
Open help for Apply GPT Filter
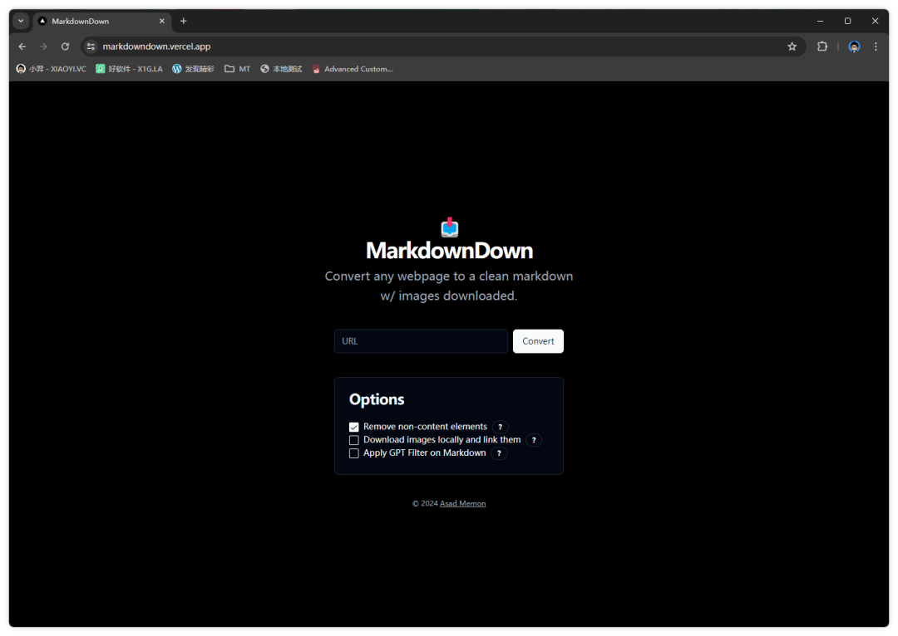499,453
